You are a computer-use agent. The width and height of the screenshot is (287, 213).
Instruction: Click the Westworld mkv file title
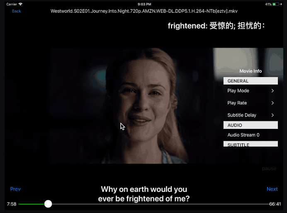click(x=144, y=11)
